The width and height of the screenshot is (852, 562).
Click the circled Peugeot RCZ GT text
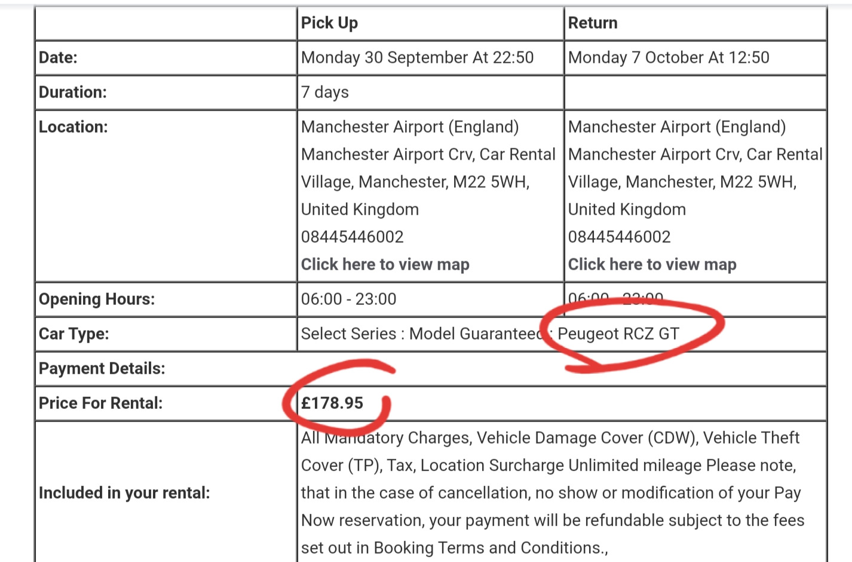(x=618, y=334)
